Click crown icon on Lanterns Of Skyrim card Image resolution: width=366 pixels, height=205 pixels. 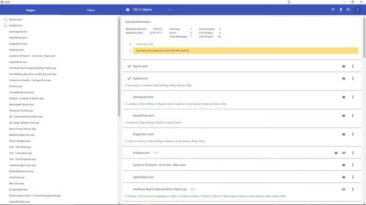344,165
